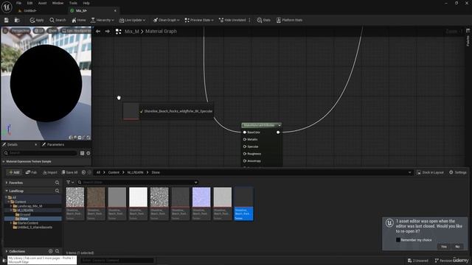Open asset filter dropdown
This screenshot has width=472, height=265.
coord(69,183)
